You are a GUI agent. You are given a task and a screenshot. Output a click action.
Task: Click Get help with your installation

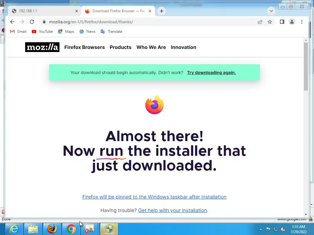(x=172, y=211)
